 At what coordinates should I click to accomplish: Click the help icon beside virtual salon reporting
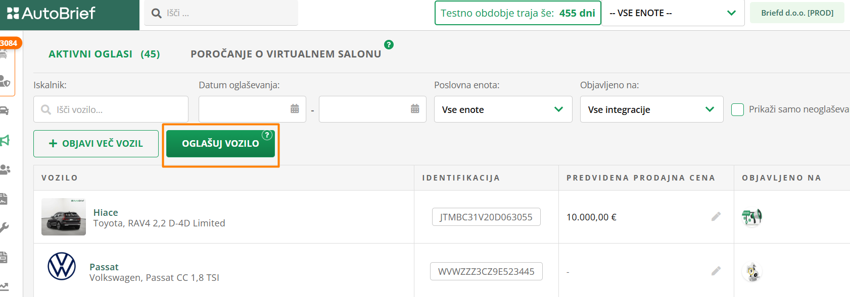(389, 45)
